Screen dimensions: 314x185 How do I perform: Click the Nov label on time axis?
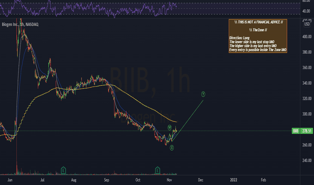point(169,180)
